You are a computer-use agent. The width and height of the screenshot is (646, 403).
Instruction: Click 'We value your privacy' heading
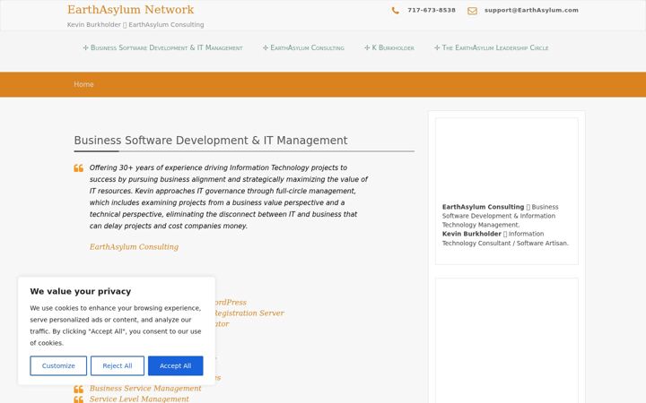click(81, 291)
